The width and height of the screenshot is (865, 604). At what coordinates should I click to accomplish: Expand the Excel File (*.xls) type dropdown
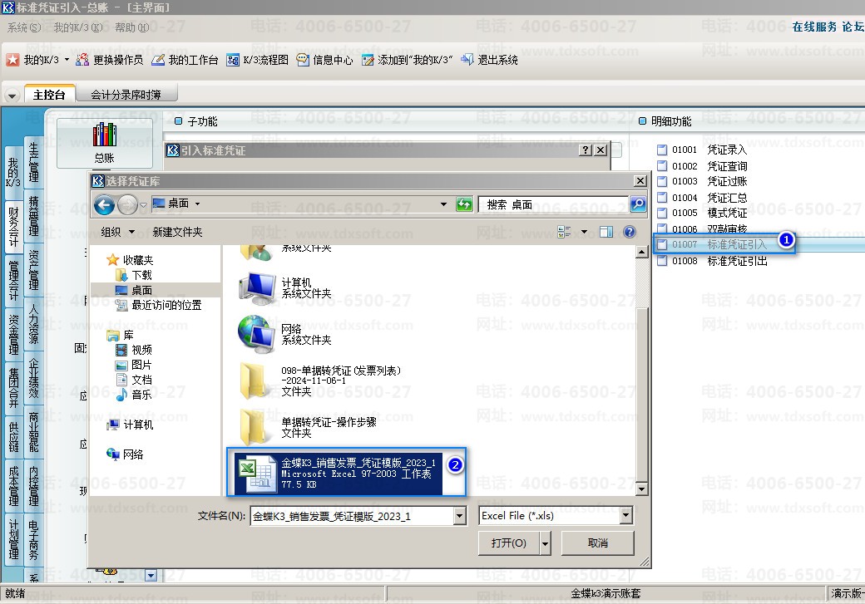tap(625, 516)
